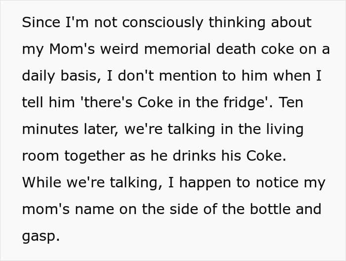Click the word 'thinking' in the first line
This screenshot has height=261, width=346.
tap(237, 23)
